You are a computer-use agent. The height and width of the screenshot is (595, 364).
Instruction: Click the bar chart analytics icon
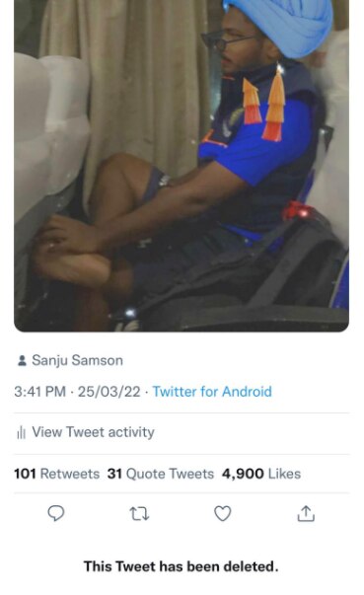[x=22, y=432]
